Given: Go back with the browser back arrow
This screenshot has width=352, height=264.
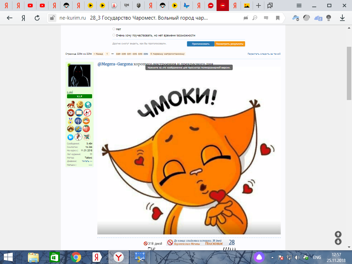Looking at the screenshot, I should (9, 18).
